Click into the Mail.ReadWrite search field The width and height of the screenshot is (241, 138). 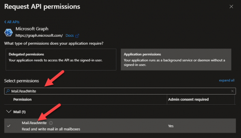pos(120,91)
